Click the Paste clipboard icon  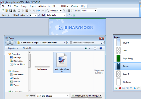(27, 11)
